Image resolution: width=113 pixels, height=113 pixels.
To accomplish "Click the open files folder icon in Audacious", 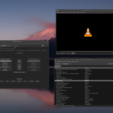I will tap(58, 64).
